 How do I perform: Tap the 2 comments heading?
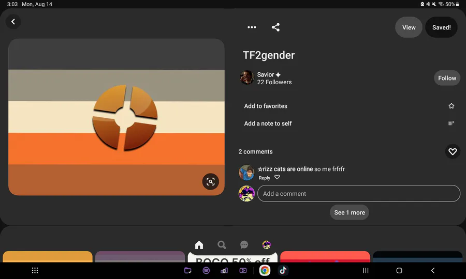coord(255,152)
